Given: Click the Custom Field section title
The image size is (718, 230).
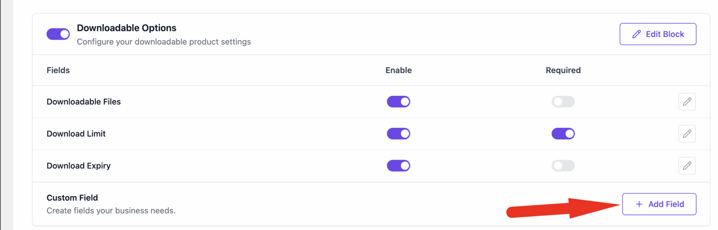Looking at the screenshot, I should 72,197.
